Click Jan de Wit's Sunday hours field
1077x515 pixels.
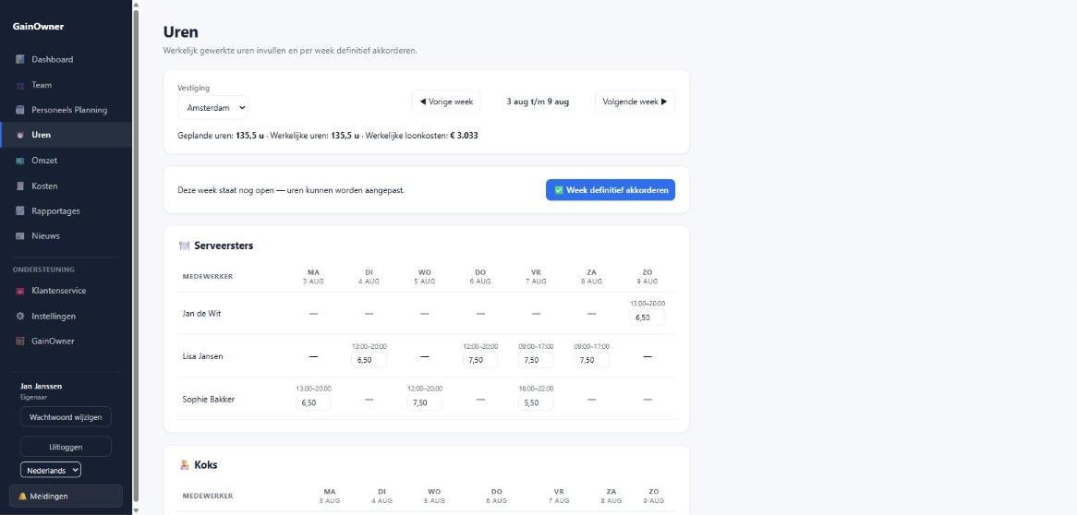pos(647,317)
